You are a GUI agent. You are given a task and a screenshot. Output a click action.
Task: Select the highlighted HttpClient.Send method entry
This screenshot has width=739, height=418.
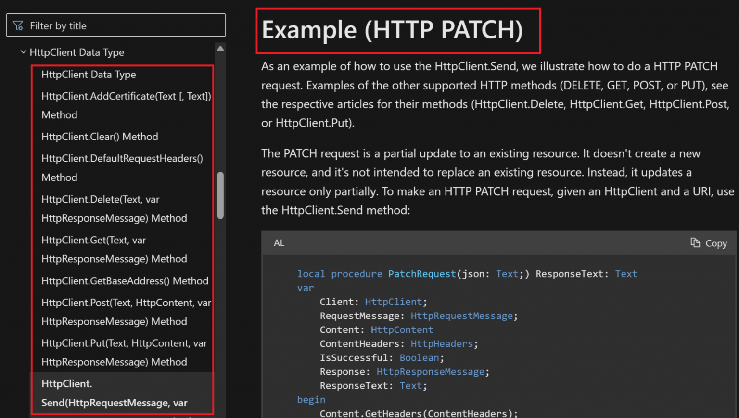click(x=115, y=393)
